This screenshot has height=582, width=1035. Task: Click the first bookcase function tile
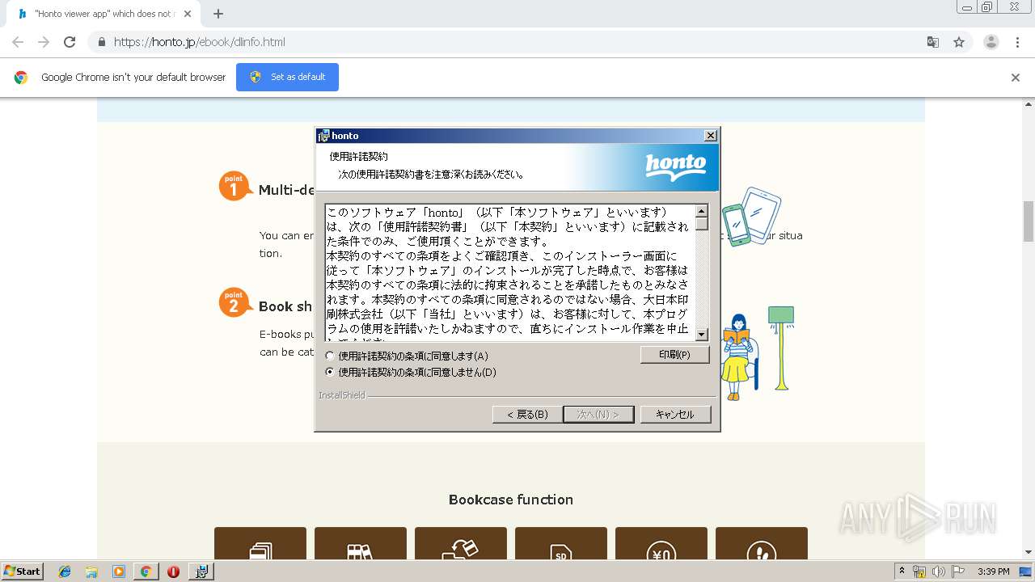pyautogui.click(x=260, y=543)
